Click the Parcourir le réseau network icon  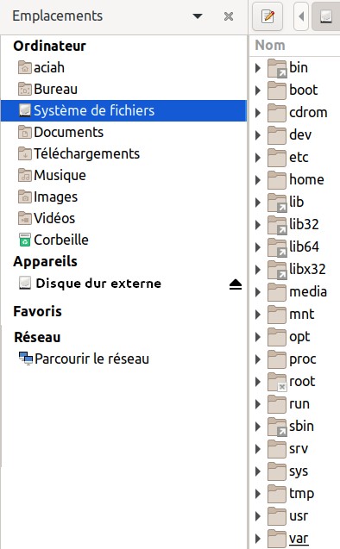tap(26, 359)
